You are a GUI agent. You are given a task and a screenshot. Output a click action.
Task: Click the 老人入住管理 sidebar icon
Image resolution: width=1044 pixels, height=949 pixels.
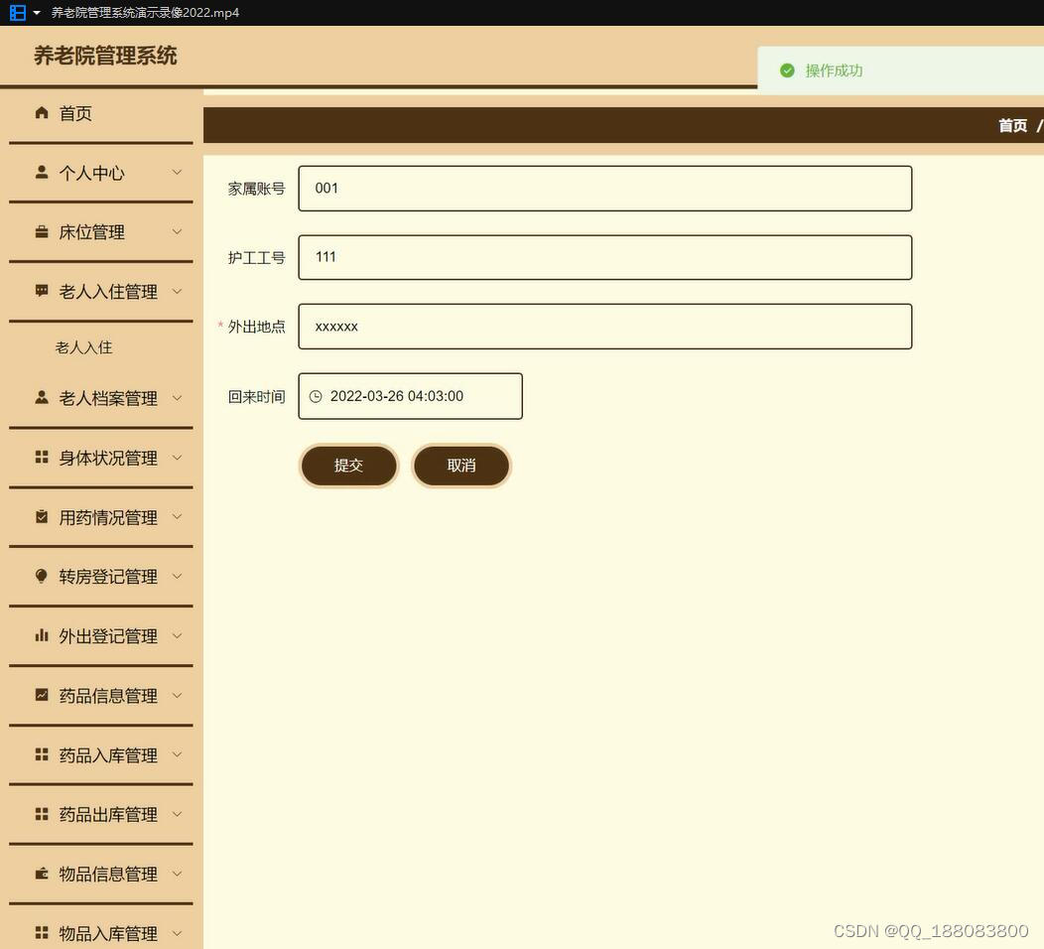pyautogui.click(x=41, y=291)
